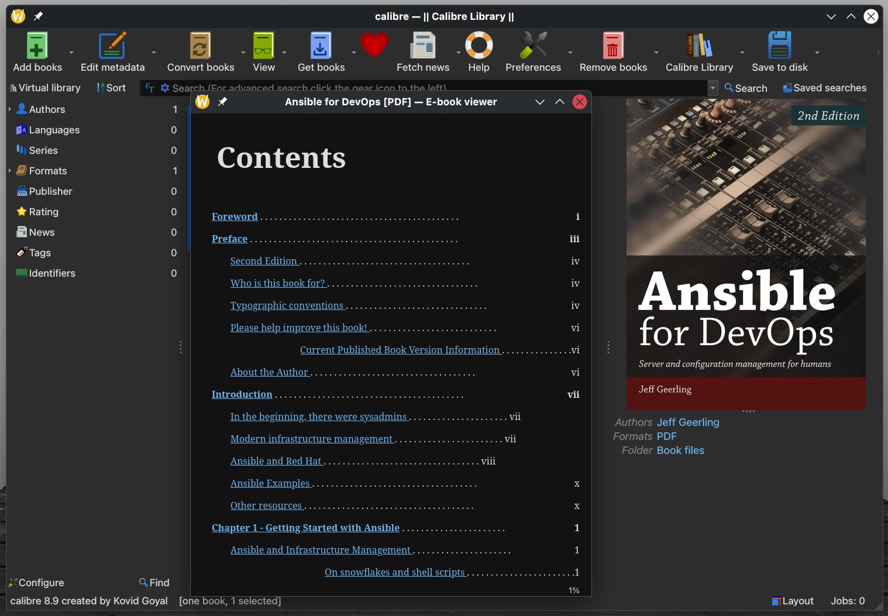Click the Remove books trash icon
Viewport: 888px width, 616px height.
613,46
